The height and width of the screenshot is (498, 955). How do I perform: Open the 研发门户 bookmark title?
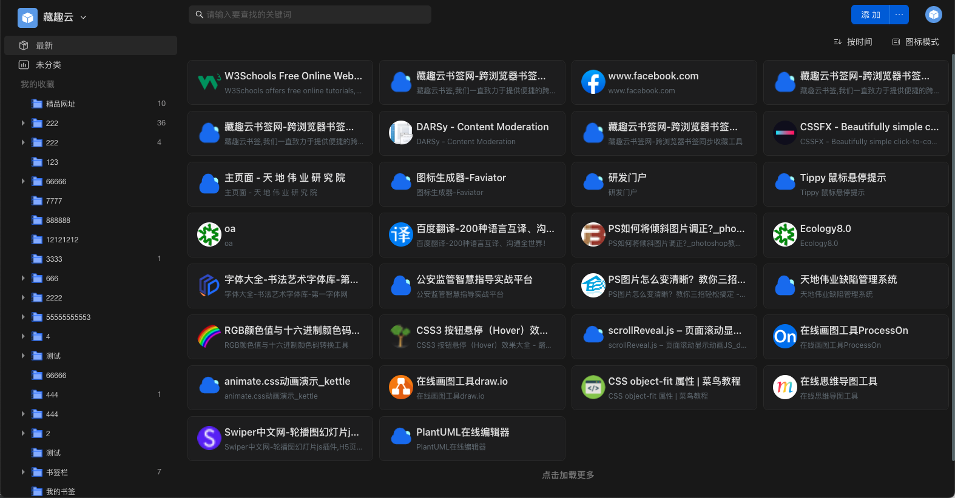pos(627,178)
